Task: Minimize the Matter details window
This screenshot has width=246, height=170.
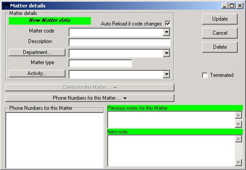Action: (224, 6)
